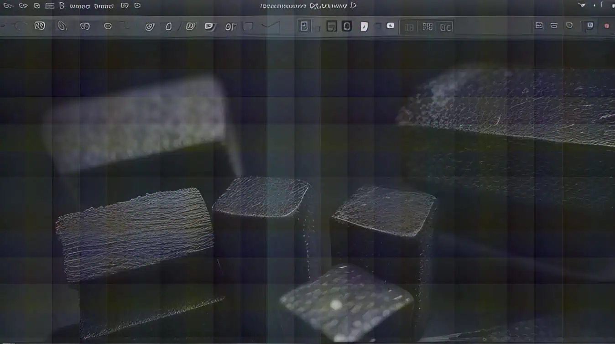Click the highlighted page button at toolbar center
This screenshot has width=615, height=344.
click(304, 26)
